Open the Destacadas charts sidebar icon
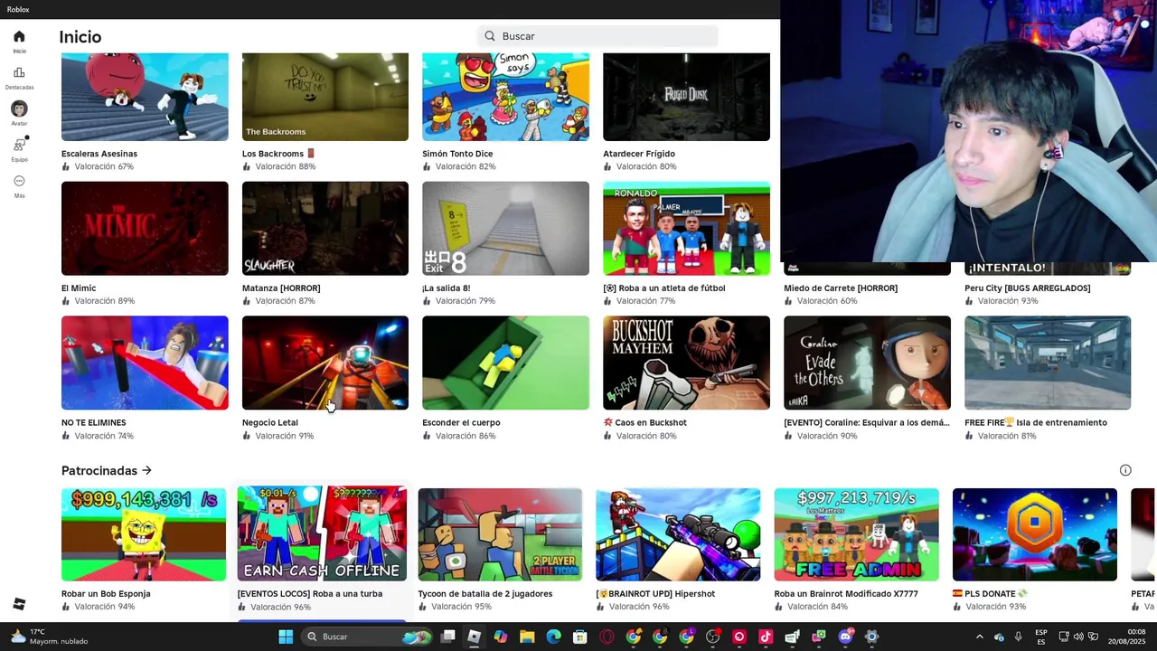This screenshot has height=651, width=1157. [x=19, y=73]
